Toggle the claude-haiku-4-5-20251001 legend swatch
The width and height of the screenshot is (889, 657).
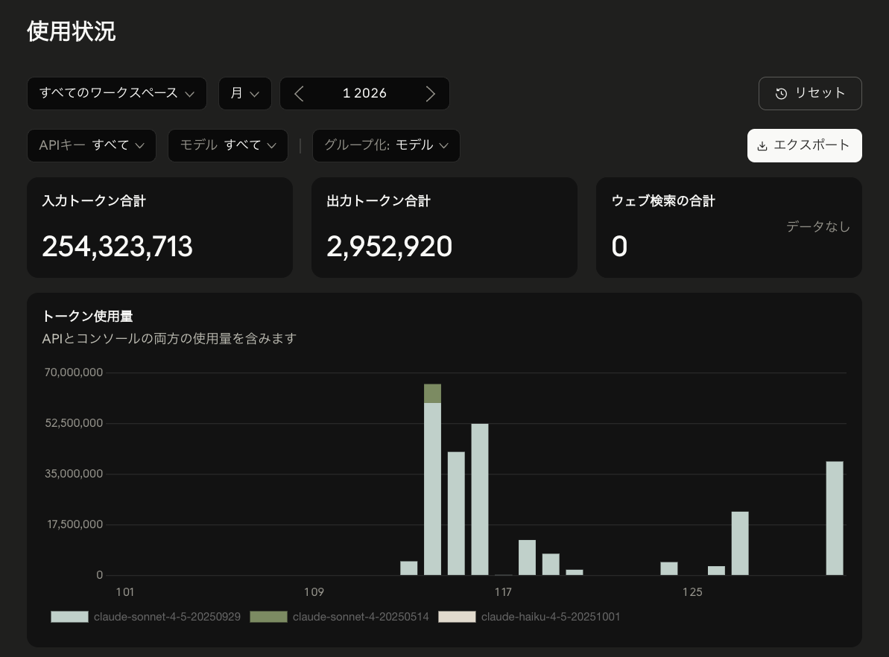(457, 617)
